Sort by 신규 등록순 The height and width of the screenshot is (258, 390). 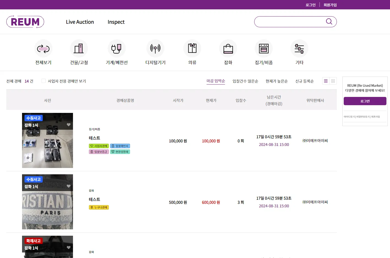pyautogui.click(x=305, y=81)
